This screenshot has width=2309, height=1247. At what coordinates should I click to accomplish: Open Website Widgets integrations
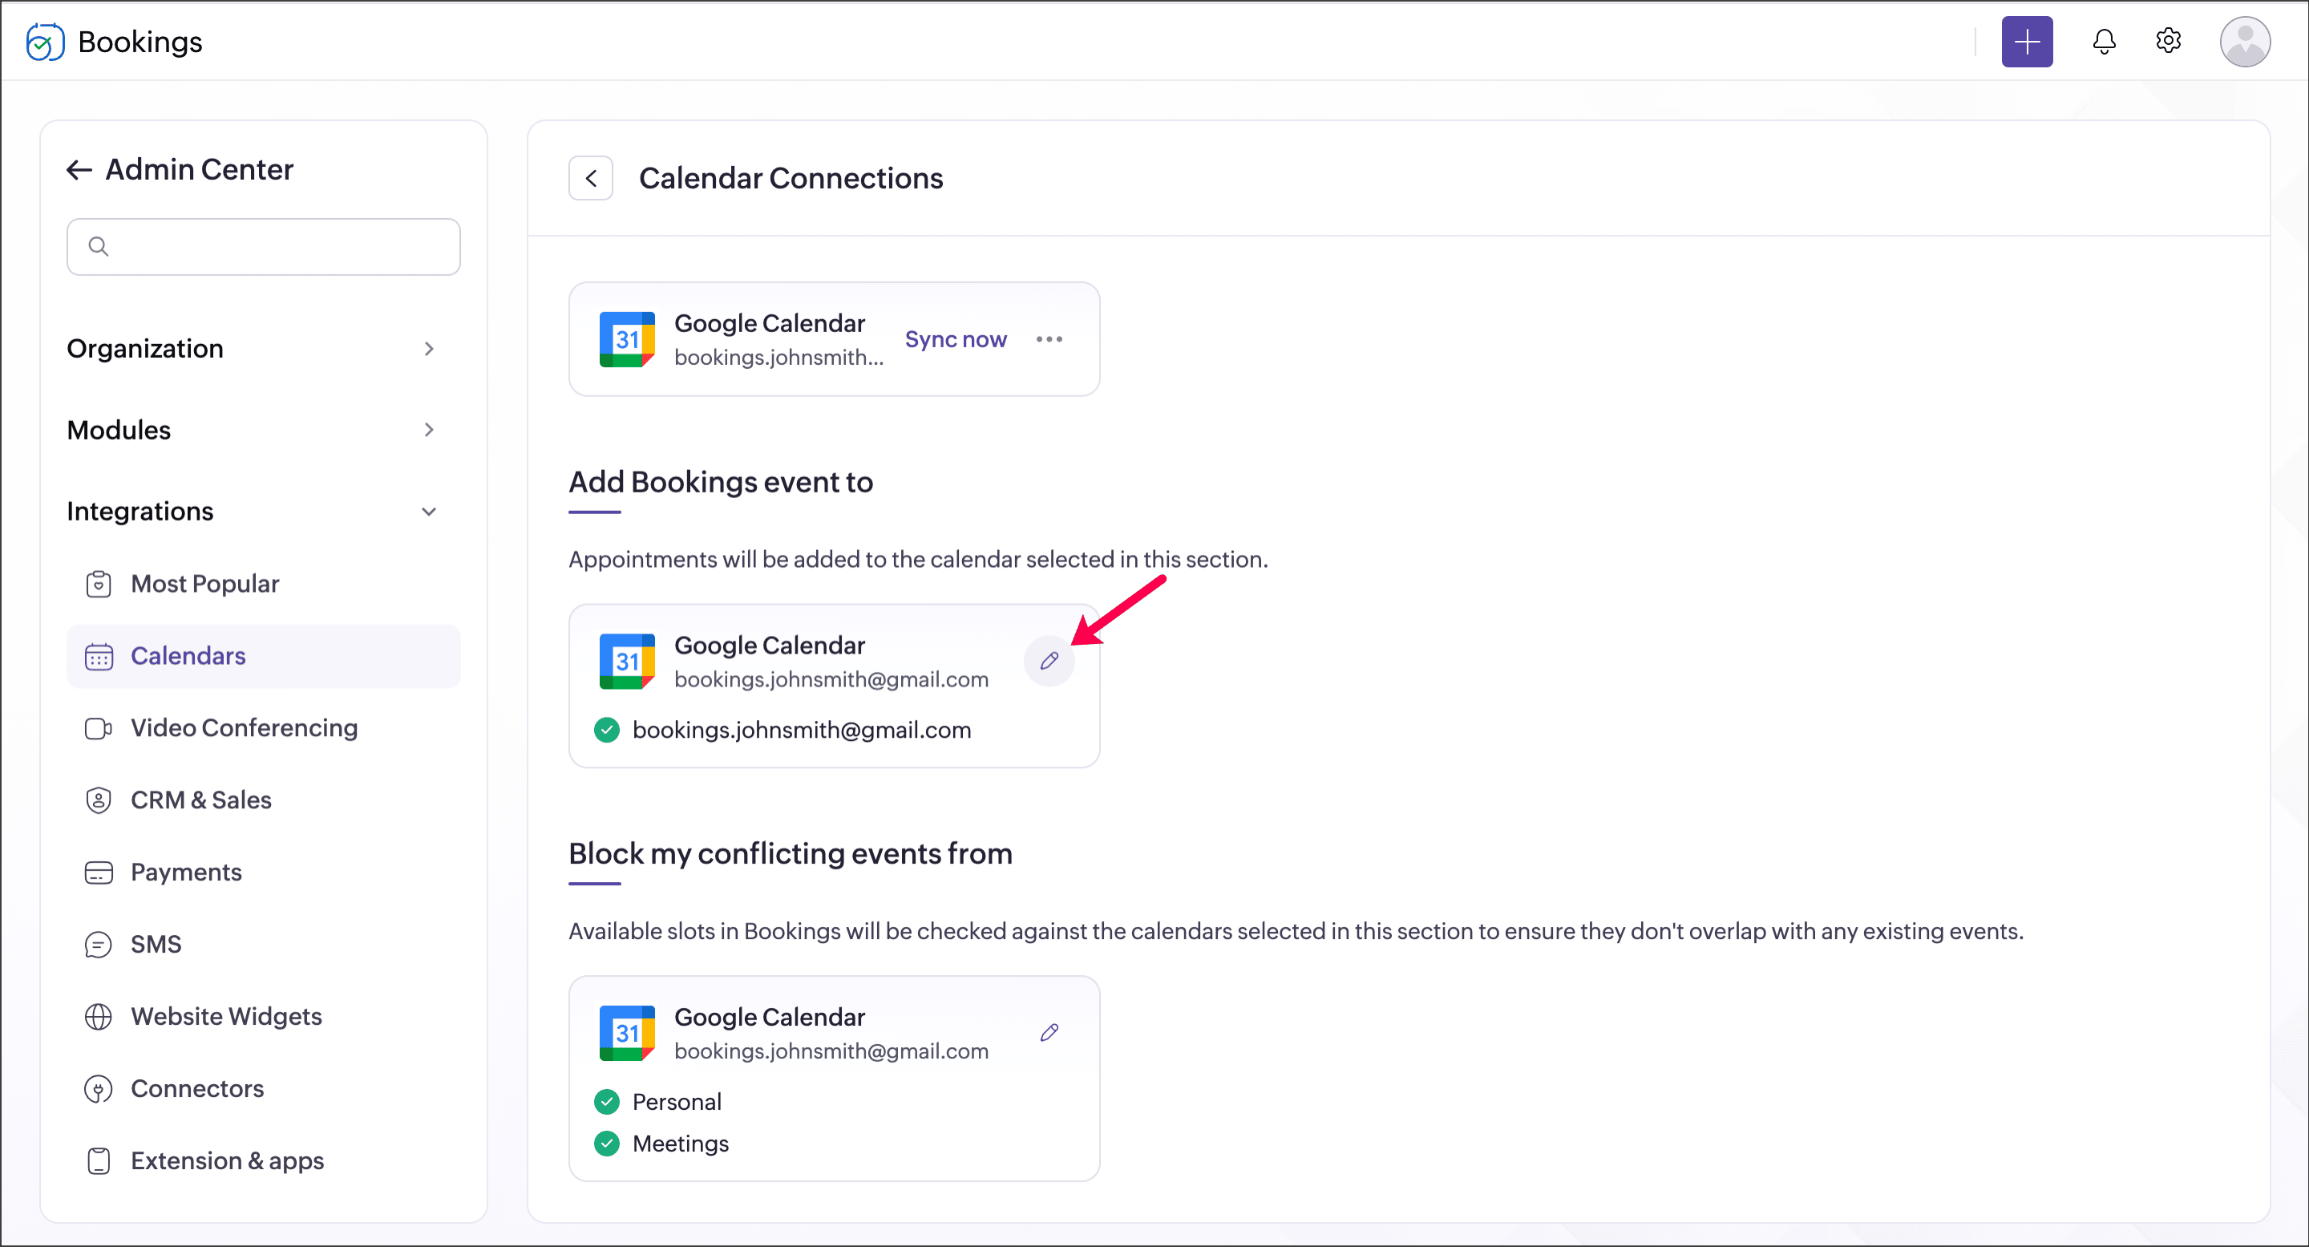click(x=264, y=1017)
